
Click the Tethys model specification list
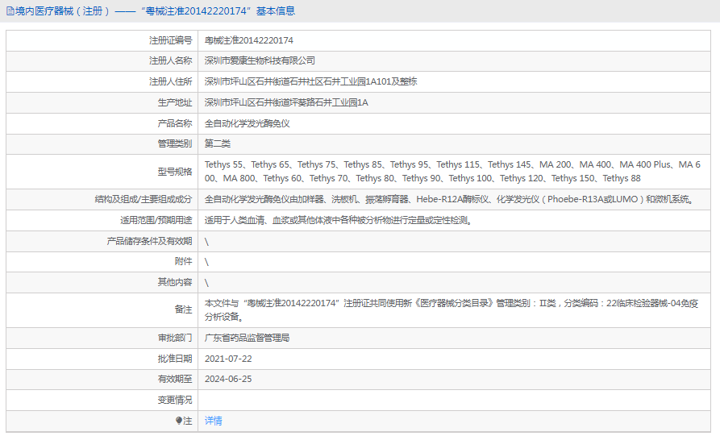coord(452,171)
